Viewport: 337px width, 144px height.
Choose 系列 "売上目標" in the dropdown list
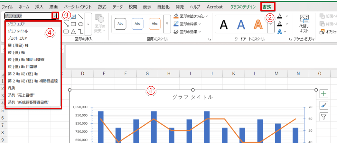pos(21,95)
